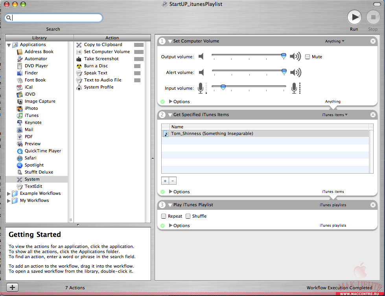Choose the Finder icon in Library

pos(20,73)
